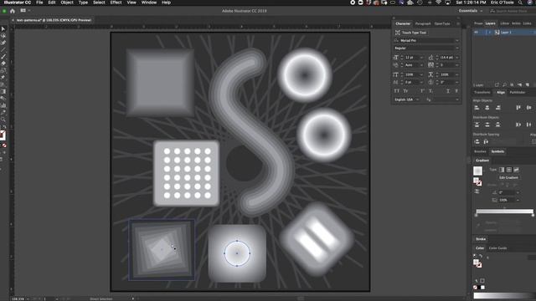Expand Layer 1 disclosure arrow

coord(489,33)
